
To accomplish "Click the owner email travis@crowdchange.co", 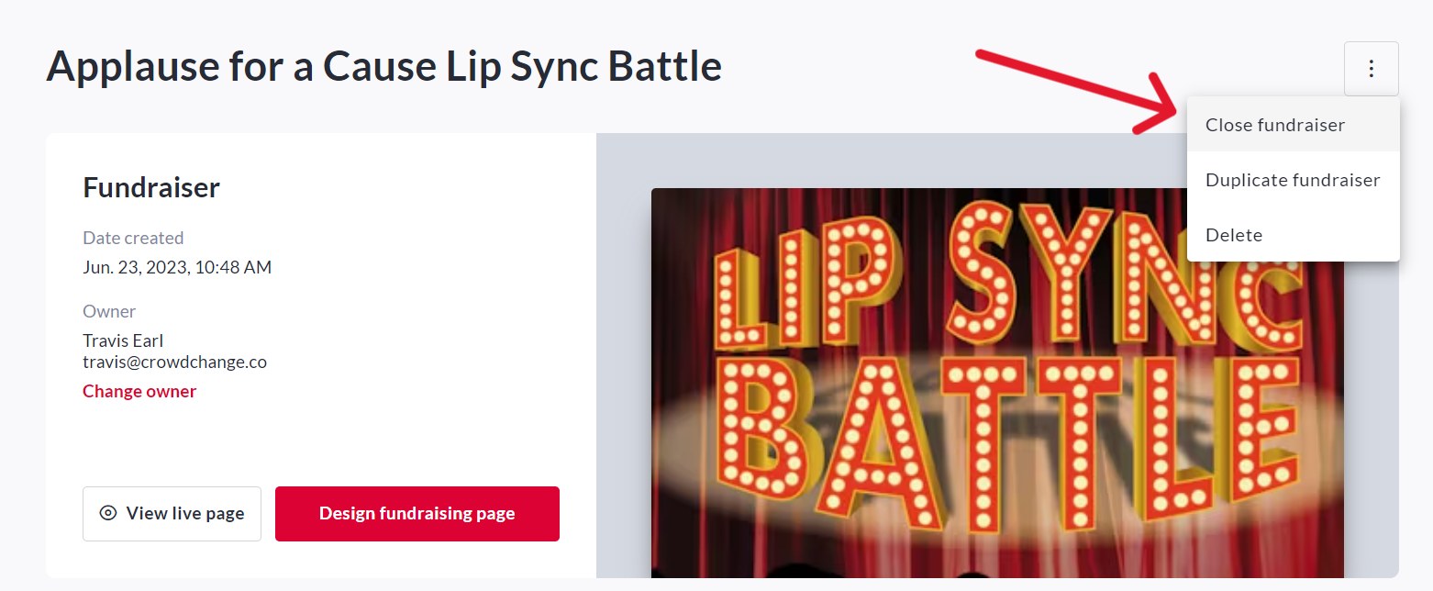I will click(x=174, y=362).
